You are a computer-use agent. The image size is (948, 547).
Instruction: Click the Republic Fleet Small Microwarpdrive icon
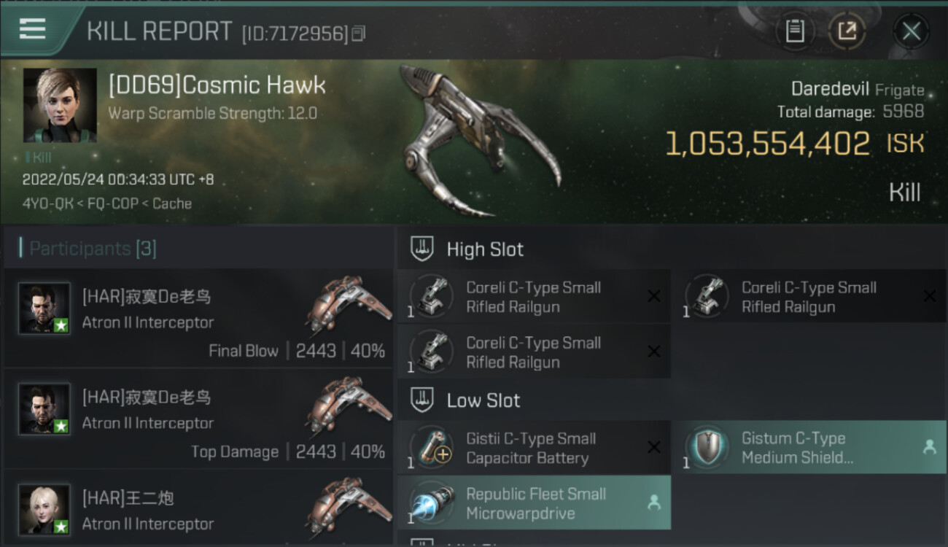pos(432,503)
